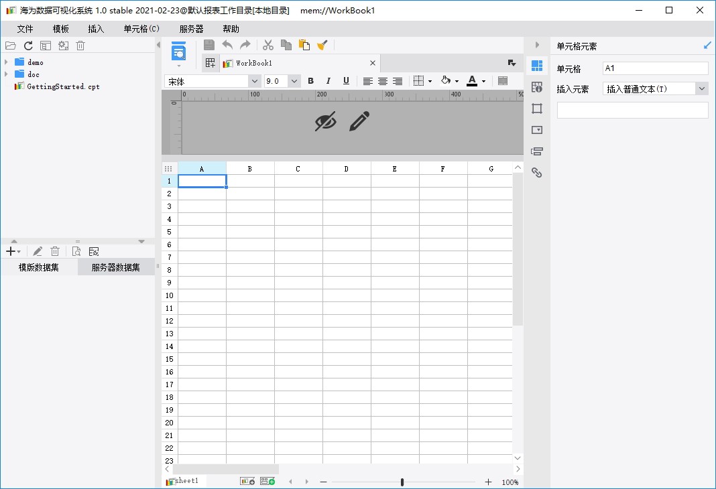Open the 单元格(C) menu

[x=141, y=29]
